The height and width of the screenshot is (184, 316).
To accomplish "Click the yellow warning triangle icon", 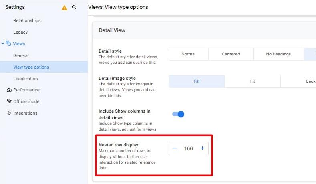I will [64, 8].
